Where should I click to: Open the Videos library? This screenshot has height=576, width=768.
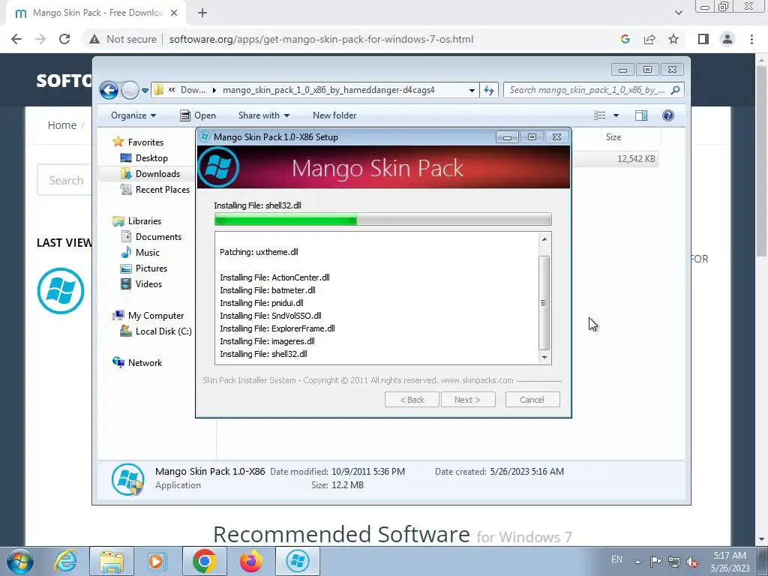click(x=148, y=284)
